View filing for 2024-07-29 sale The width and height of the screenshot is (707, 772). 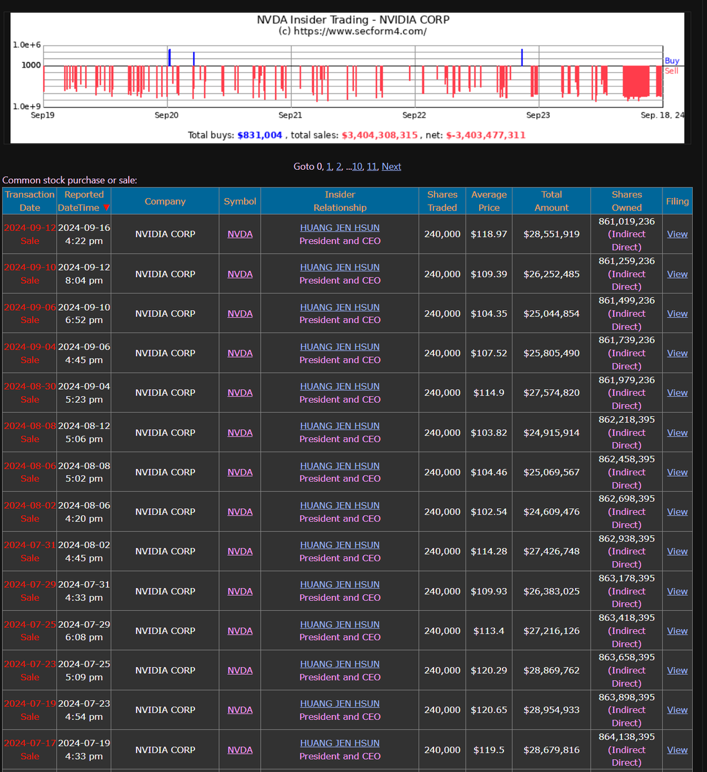click(x=677, y=591)
